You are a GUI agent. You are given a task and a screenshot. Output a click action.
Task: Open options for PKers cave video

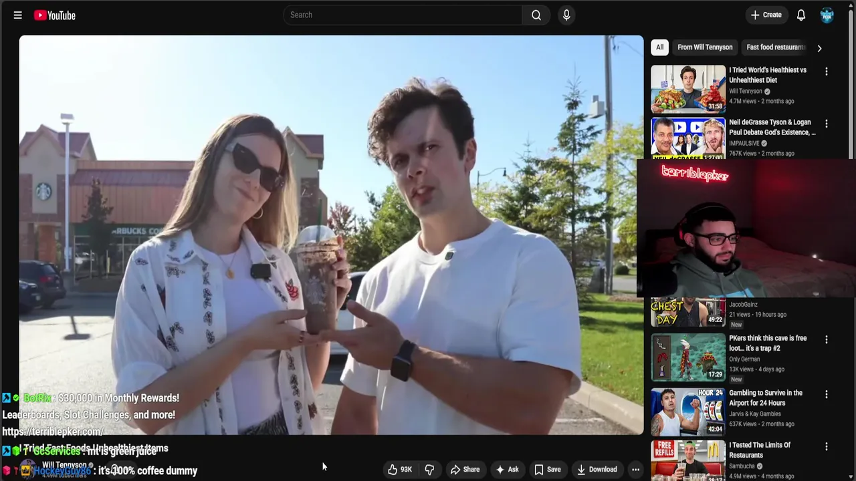[827, 339]
